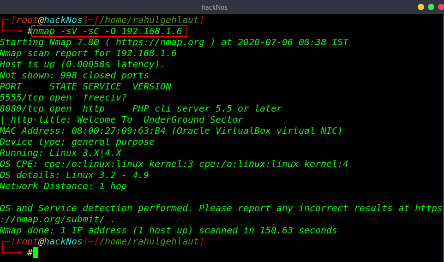This screenshot has height=262, width=444.
Task: Click 'Host is up (0.00058s latency)' line
Action: [x=82, y=65]
